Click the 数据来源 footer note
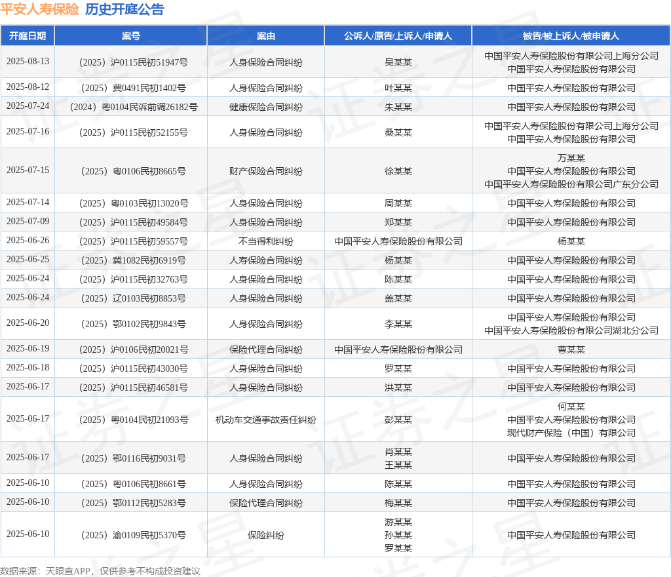671x577 pixels. [100, 571]
